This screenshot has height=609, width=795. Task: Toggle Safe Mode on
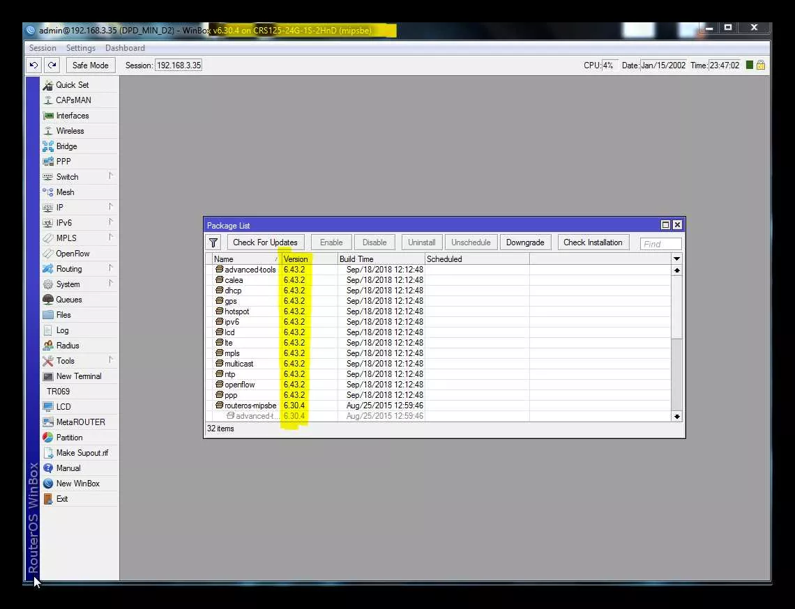pyautogui.click(x=90, y=65)
